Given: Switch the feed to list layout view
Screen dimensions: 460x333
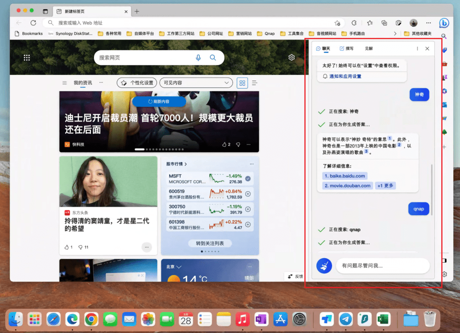Looking at the screenshot, I should click(x=255, y=83).
